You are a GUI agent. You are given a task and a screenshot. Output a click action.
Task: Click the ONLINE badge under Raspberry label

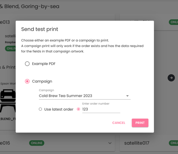click(x=11, y=48)
